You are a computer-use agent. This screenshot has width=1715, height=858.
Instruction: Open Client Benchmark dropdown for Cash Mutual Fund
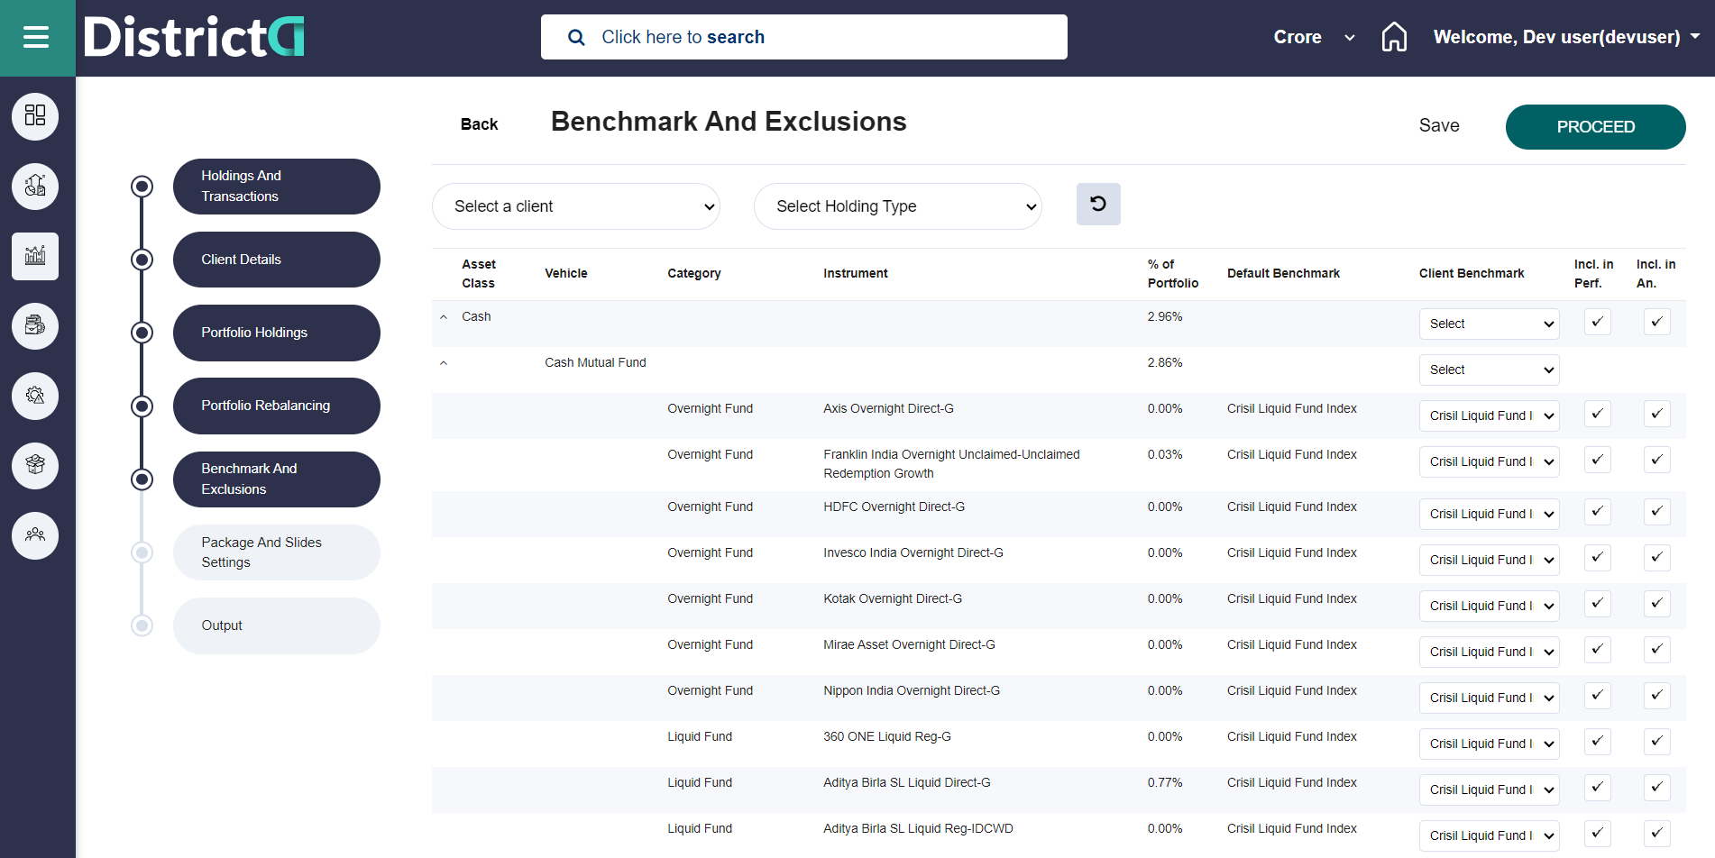[1489, 370]
